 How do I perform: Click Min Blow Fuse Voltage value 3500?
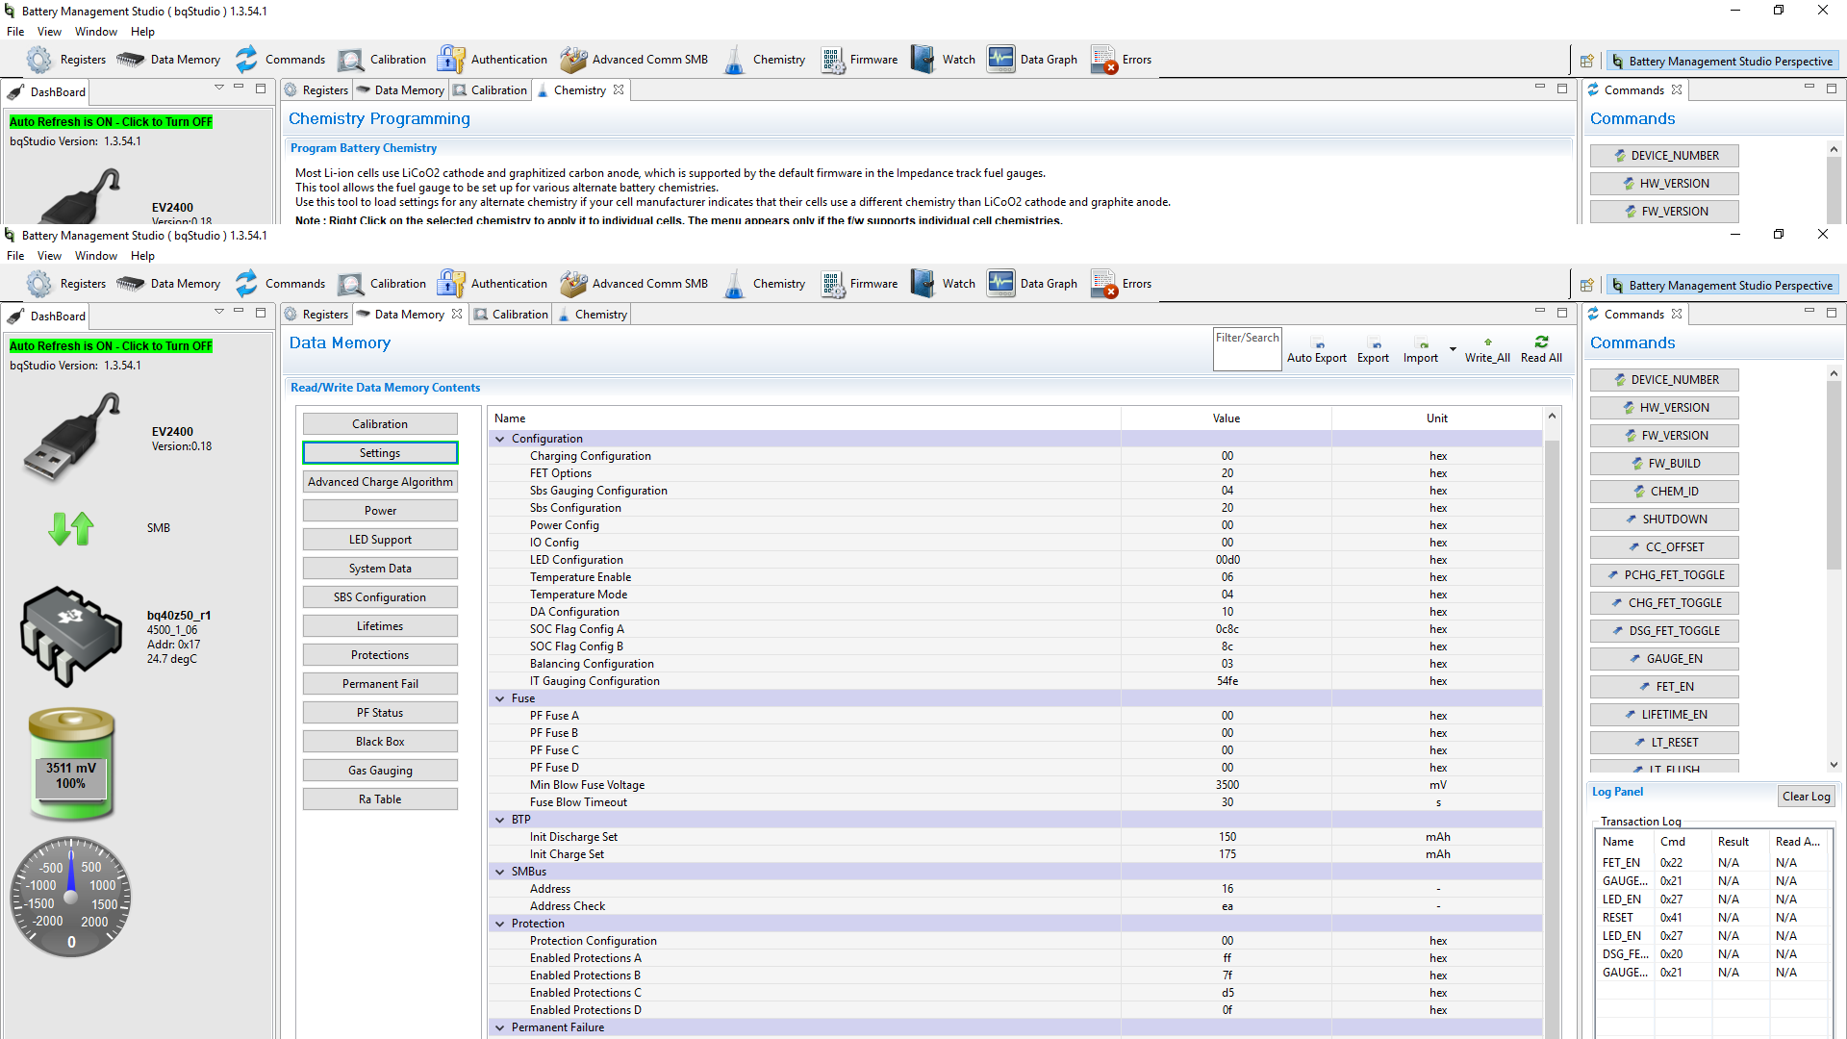1227,785
